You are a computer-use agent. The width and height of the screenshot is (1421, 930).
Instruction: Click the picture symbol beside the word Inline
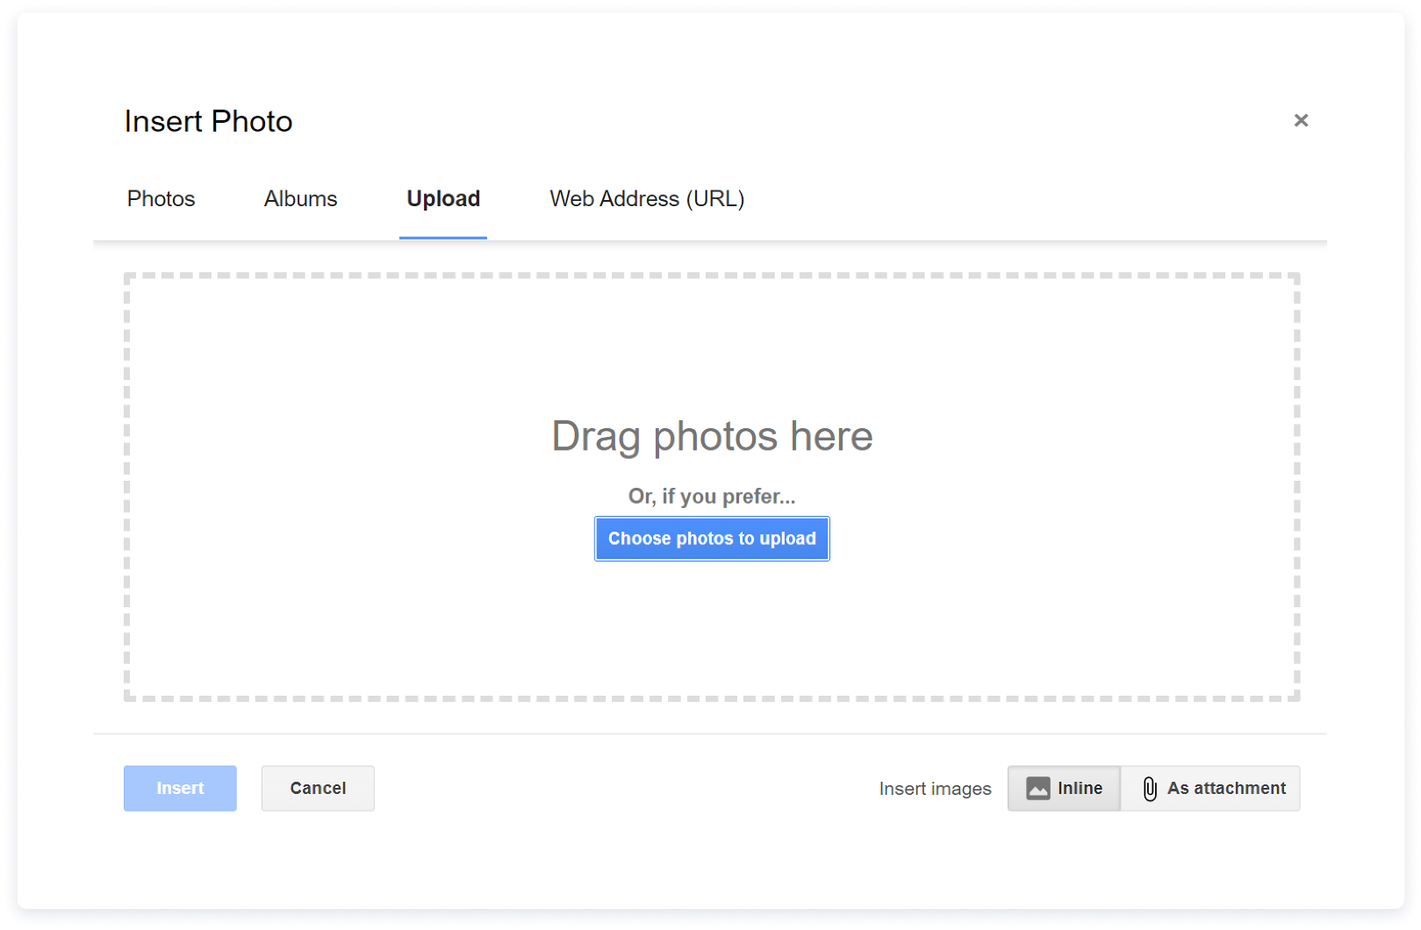pyautogui.click(x=1039, y=788)
